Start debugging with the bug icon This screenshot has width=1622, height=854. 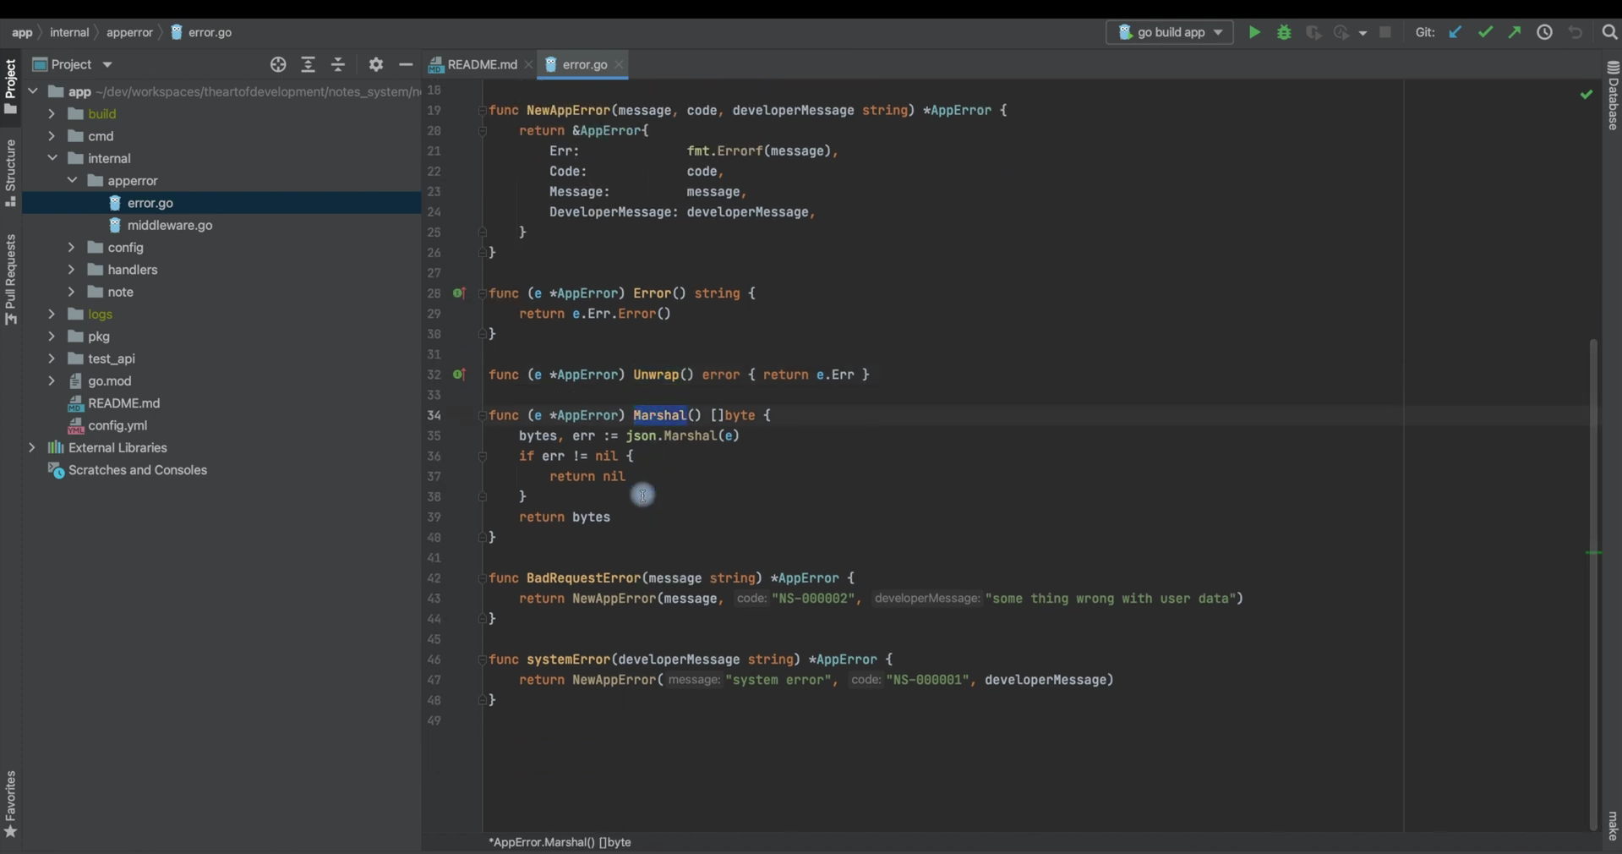[1284, 32]
